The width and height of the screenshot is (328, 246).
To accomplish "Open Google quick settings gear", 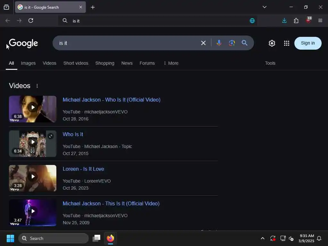I will point(272,43).
